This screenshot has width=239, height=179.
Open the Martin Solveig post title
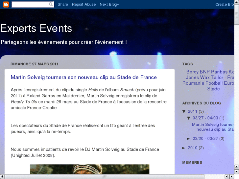point(84,77)
